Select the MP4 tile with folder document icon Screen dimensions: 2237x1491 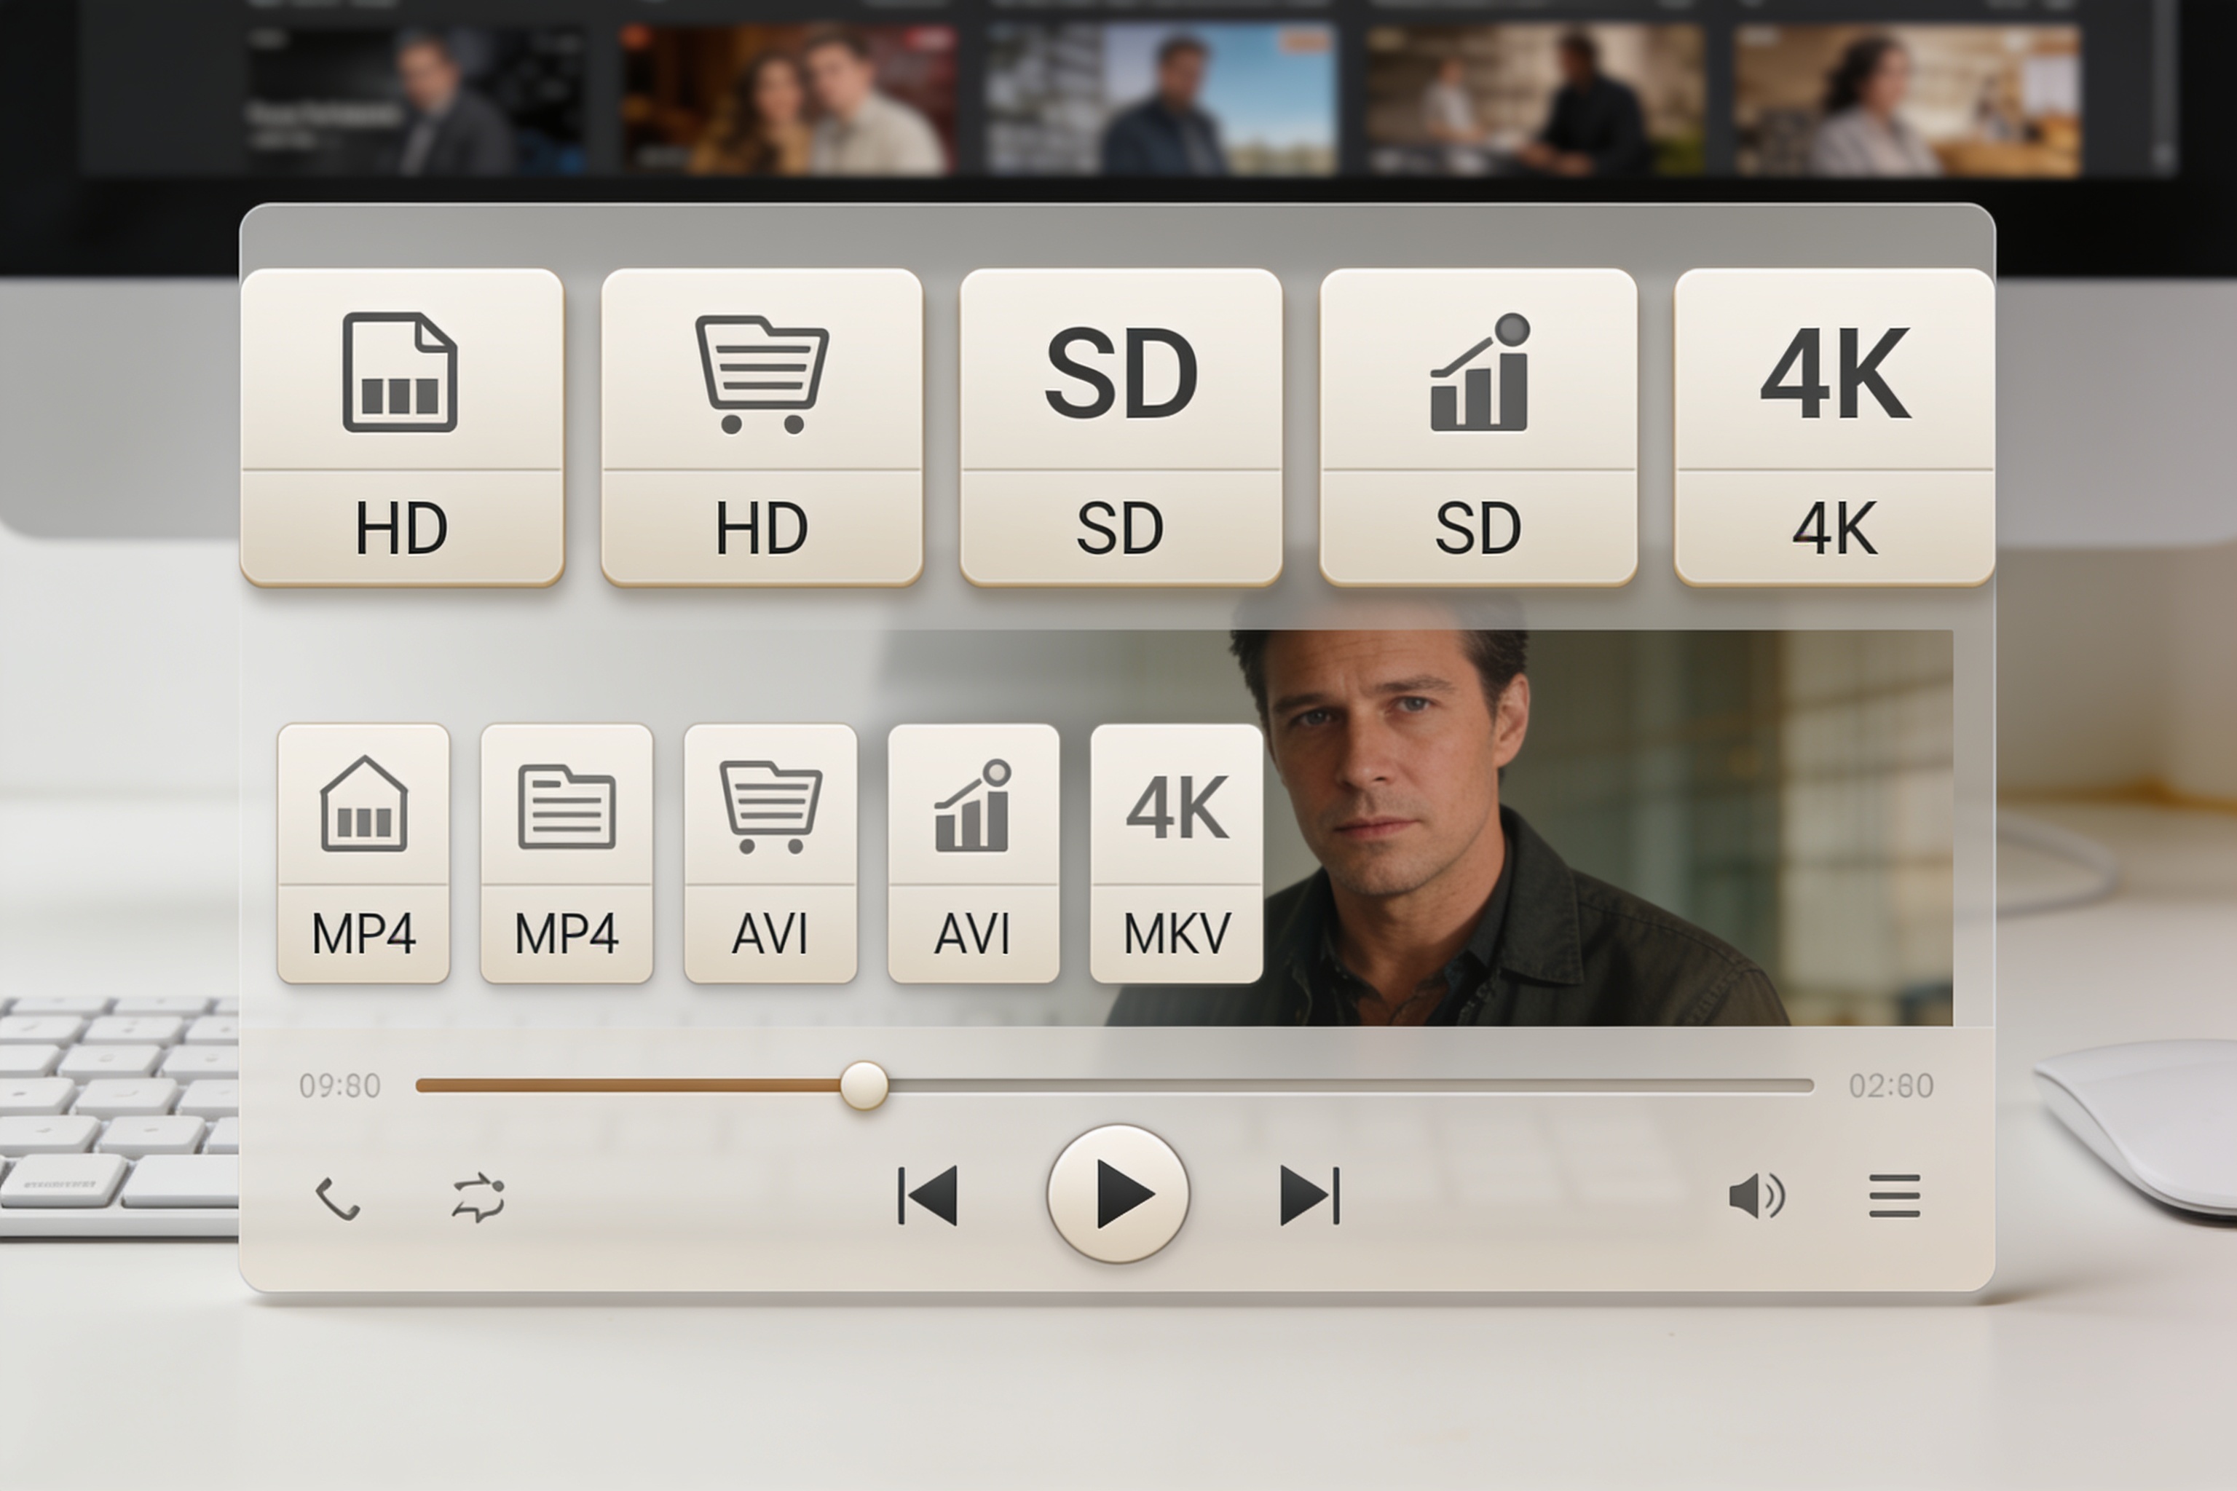point(567,853)
